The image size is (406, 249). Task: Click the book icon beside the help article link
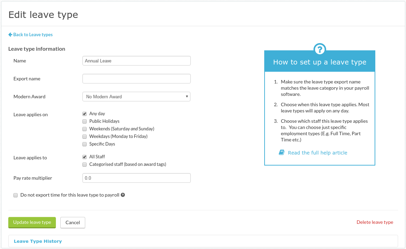coord(282,152)
